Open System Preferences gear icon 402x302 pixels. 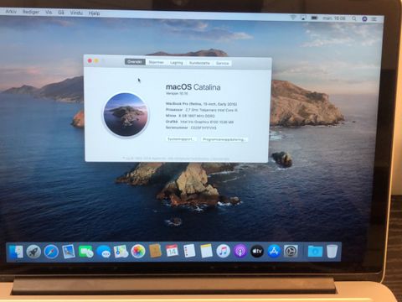(291, 251)
